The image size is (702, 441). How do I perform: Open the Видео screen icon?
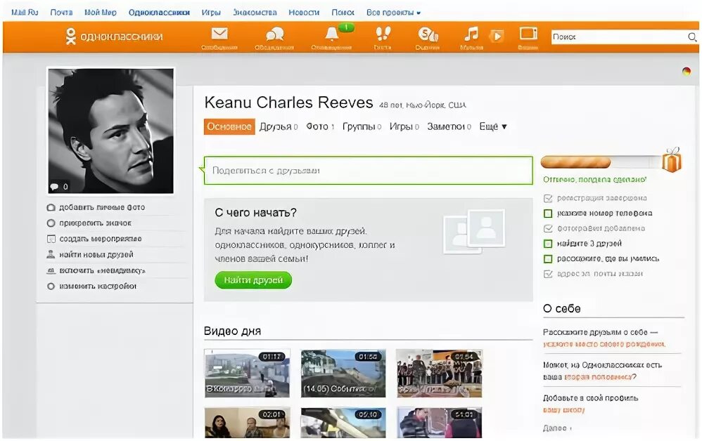click(x=528, y=33)
